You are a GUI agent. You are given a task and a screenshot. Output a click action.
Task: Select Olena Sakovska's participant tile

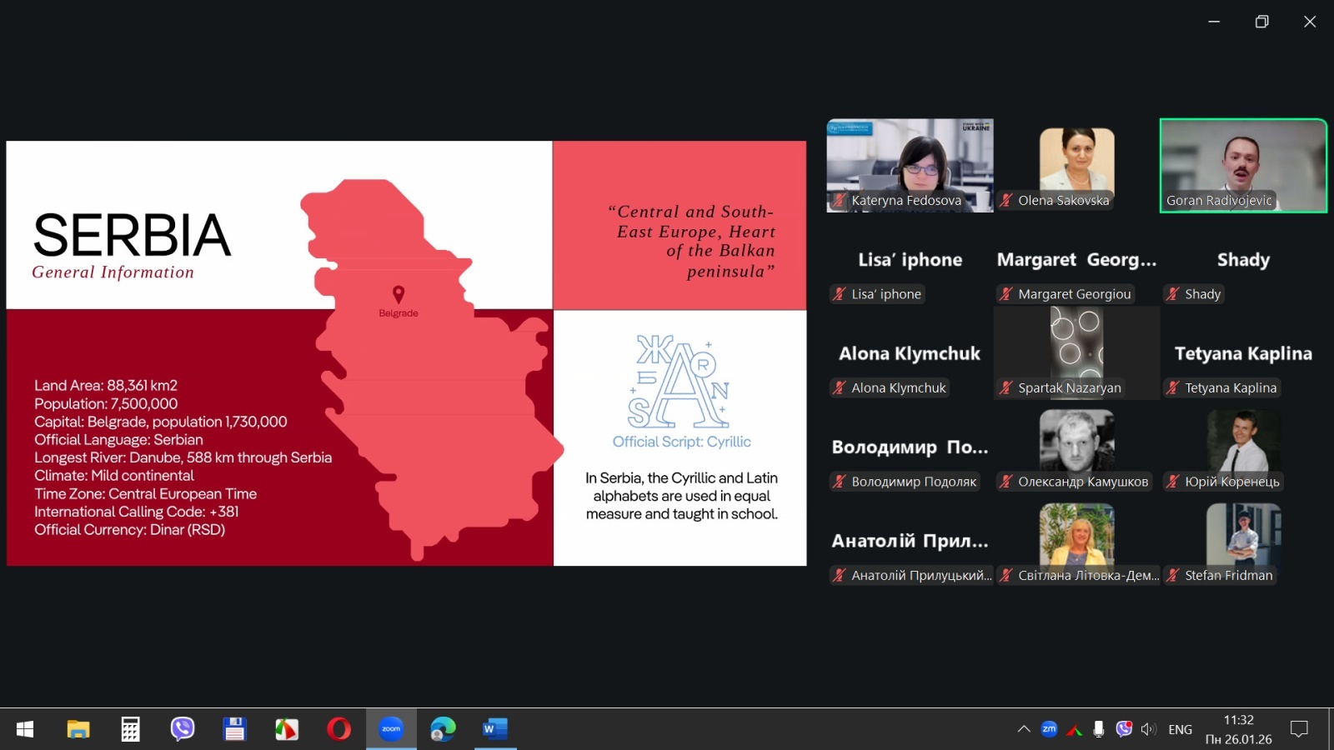point(1076,165)
